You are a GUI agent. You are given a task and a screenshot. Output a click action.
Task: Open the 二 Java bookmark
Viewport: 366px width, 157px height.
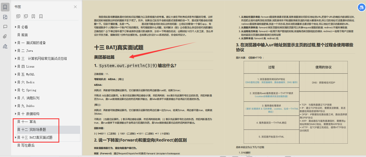27,51
